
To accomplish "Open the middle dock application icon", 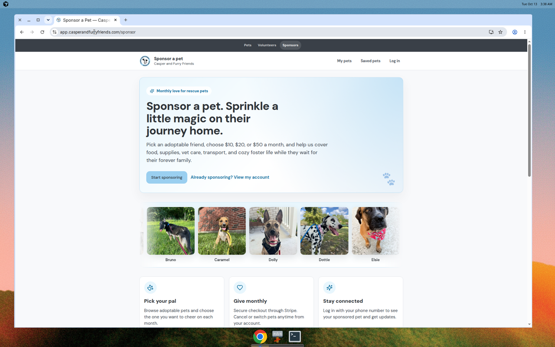I will point(277,337).
